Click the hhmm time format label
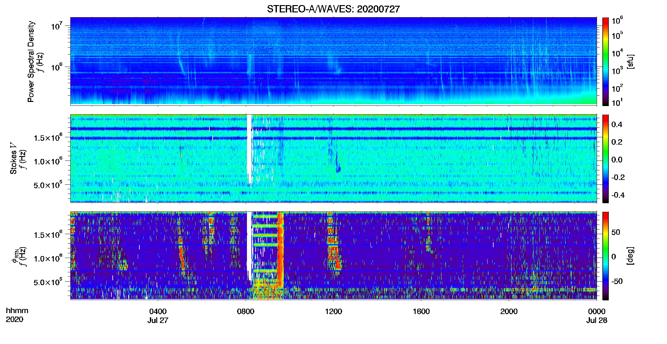Viewport: 667px width, 344px height. coord(17,311)
